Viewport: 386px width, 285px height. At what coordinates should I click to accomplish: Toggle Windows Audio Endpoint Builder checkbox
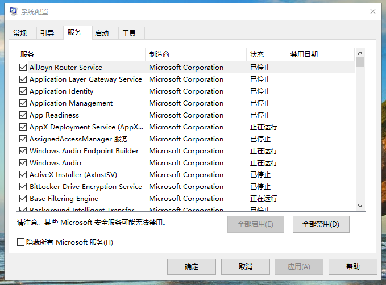(23, 151)
